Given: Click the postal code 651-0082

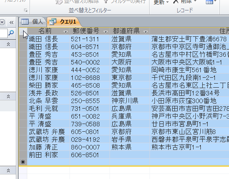Looking at the screenshot, I should point(90,116).
